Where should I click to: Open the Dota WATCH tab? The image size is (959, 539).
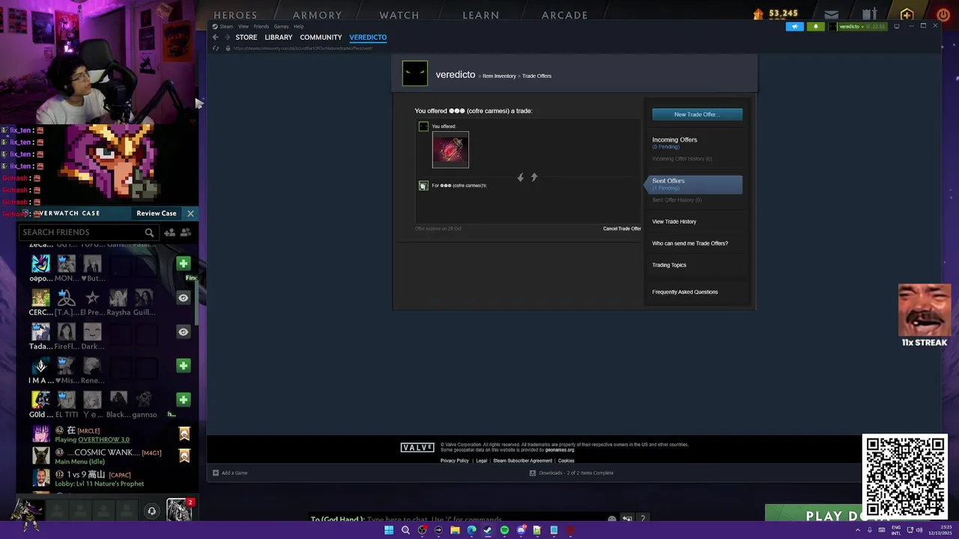(399, 15)
